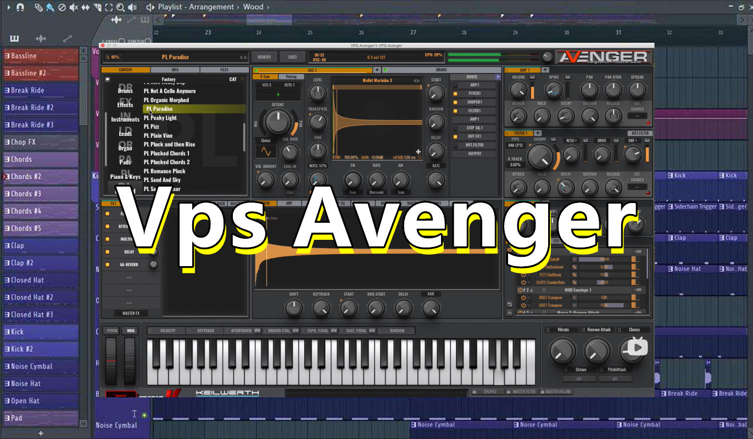Viewport: 753px width, 439px height.
Task: Click the piano-keys pattern icon above the Bassline track
Action: coord(14,38)
